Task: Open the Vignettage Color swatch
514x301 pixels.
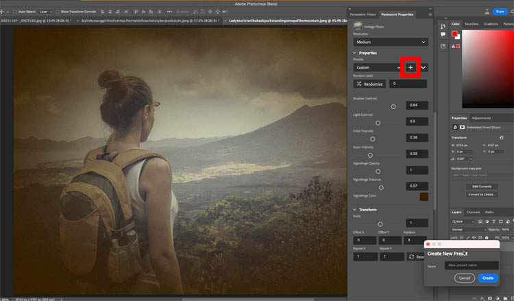Action: (424, 196)
